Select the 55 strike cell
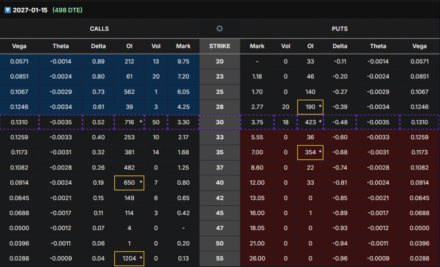The image size is (440, 267). pos(220,258)
